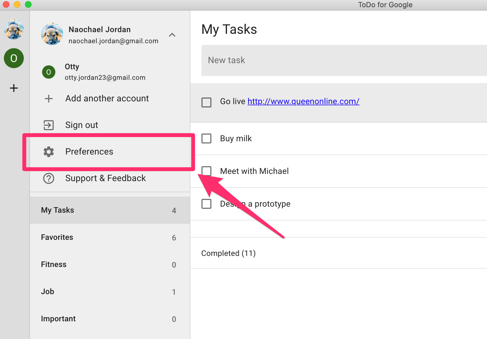Screen dimensions: 487x339
Task: Expand the Completed (11) section
Action: tap(228, 253)
